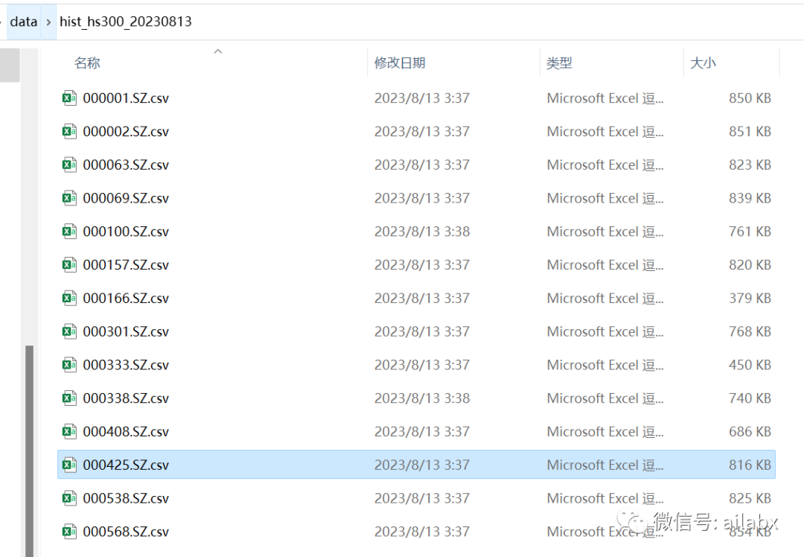Click the 686 KB size cell
The width and height of the screenshot is (804, 557).
coord(750,431)
